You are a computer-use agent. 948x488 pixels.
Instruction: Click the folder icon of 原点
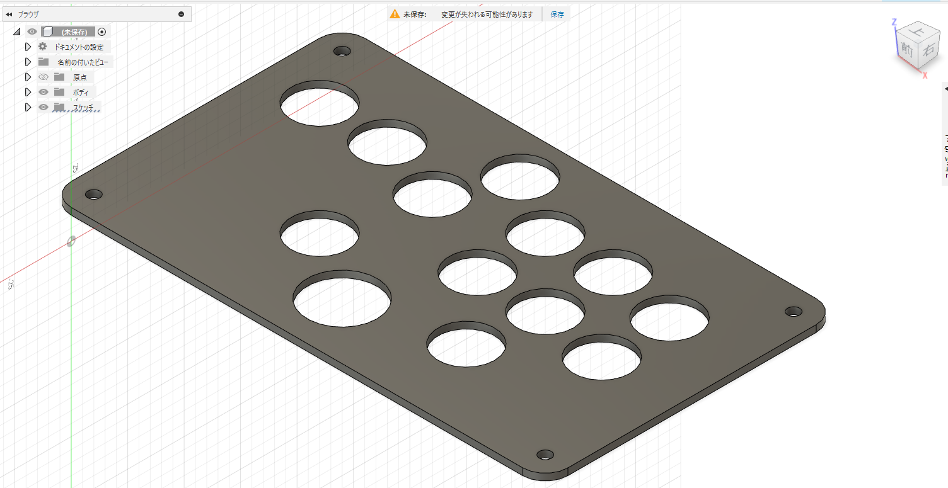click(x=59, y=77)
